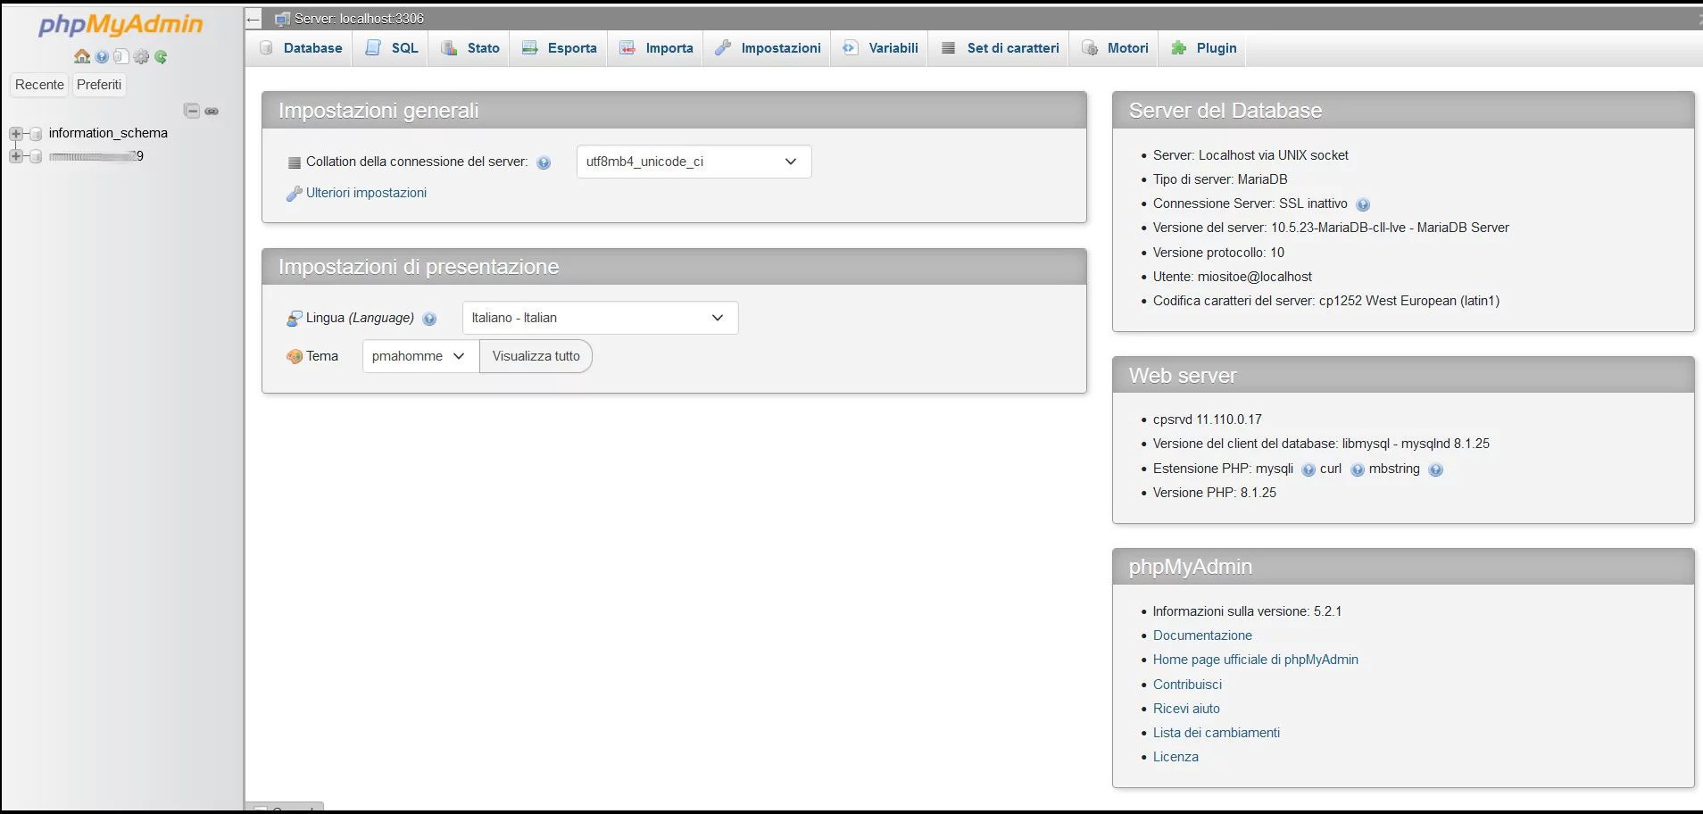Open phpMyAdmin documentation help icon
The image size is (1703, 814).
(x=101, y=56)
